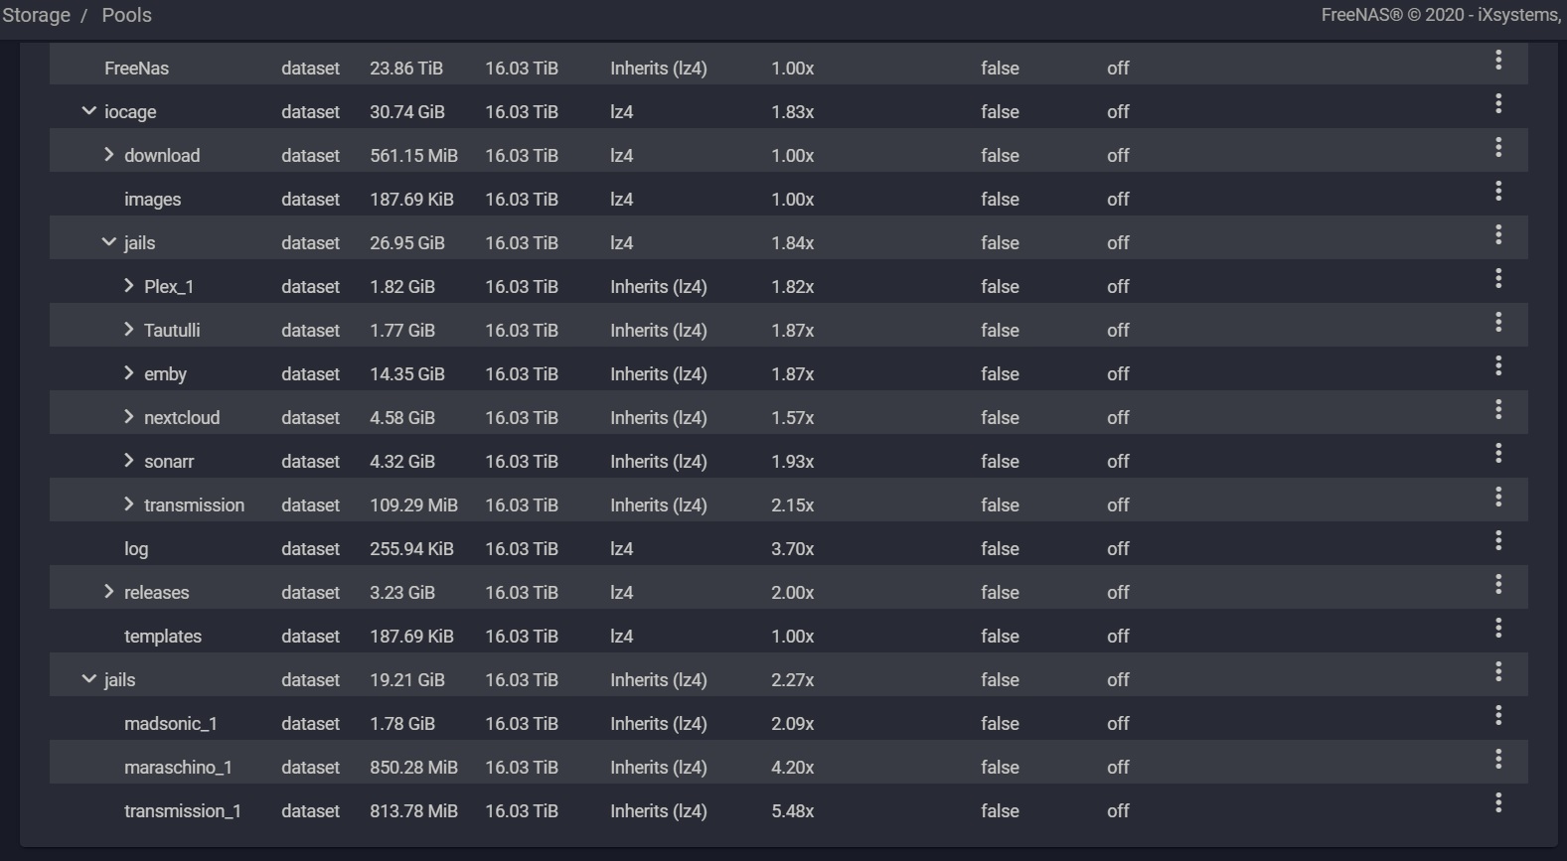
Task: Select the images dataset row
Action: 152,200
